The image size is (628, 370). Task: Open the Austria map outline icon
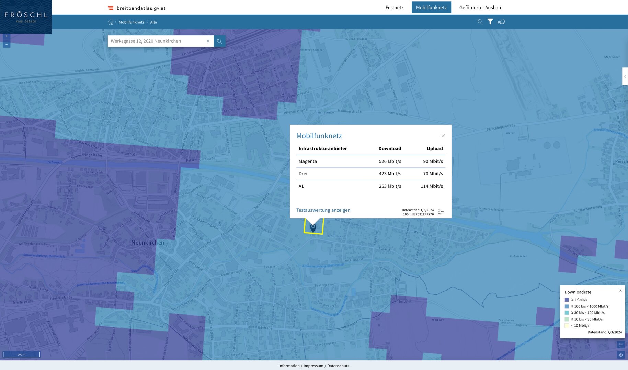point(501,22)
